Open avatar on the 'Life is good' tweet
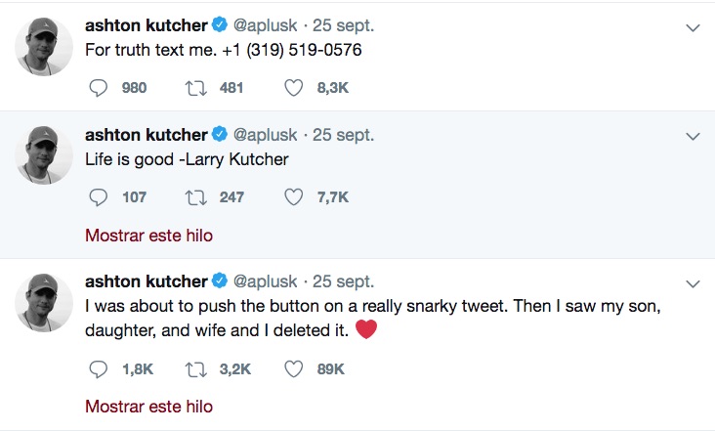715x431 pixels. coord(45,154)
